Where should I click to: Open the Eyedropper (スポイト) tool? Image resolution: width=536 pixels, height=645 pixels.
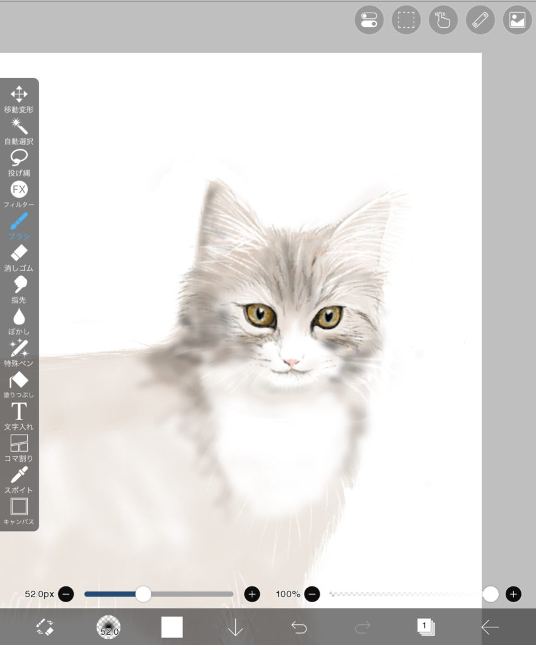(x=19, y=479)
